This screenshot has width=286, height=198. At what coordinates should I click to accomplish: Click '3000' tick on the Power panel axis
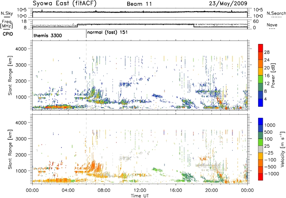[x=21, y=65]
